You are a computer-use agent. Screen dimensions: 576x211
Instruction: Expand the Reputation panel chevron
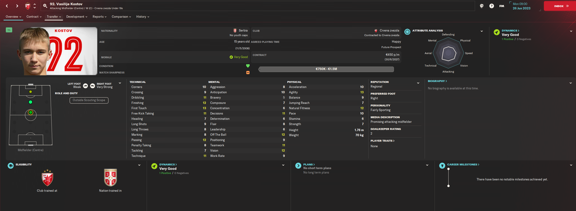418,83
